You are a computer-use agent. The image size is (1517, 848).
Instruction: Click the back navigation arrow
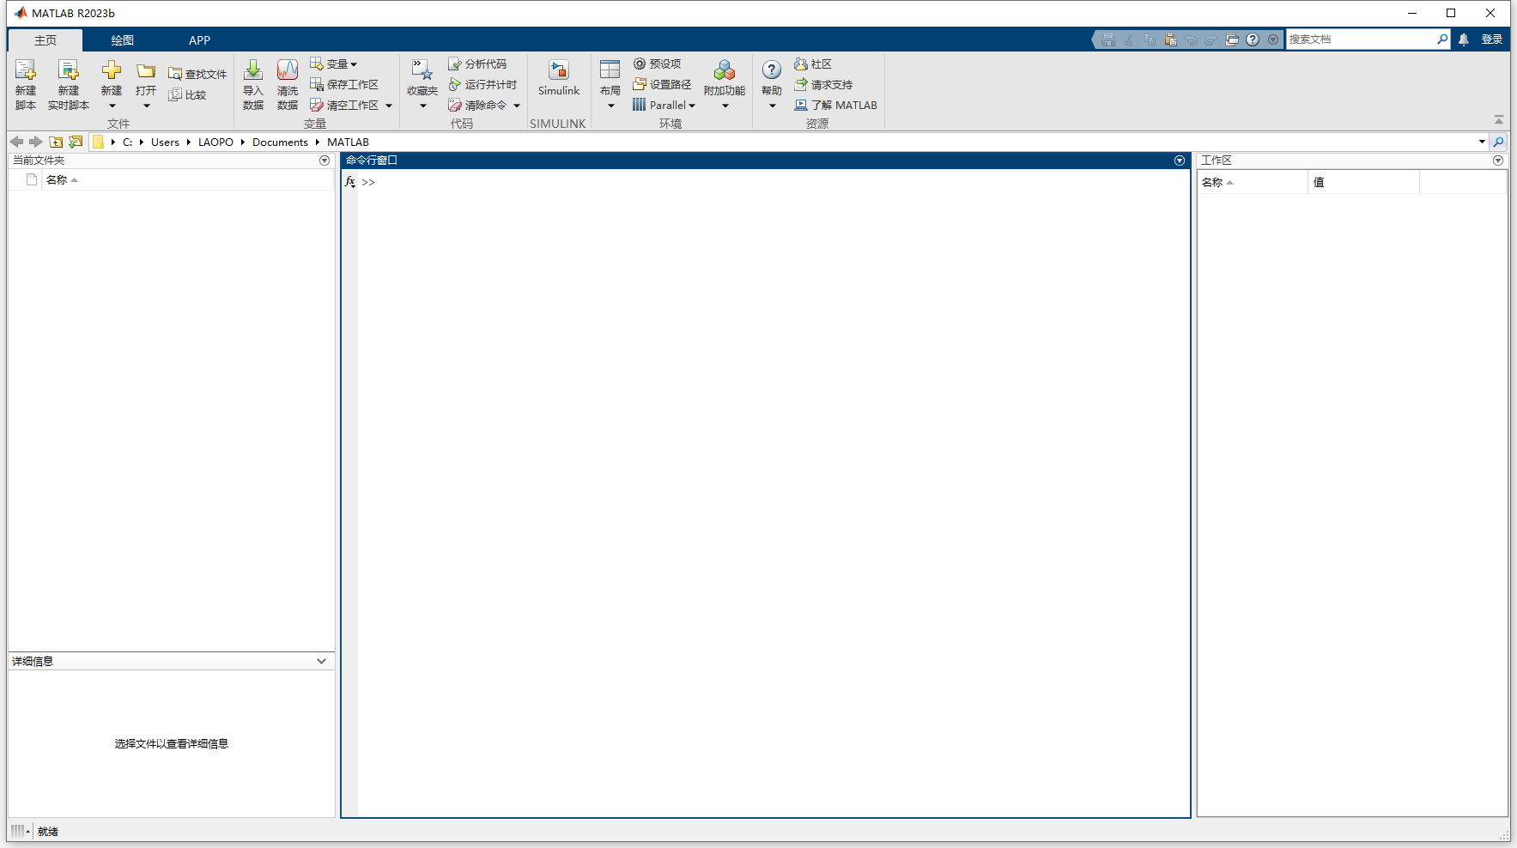tap(16, 142)
